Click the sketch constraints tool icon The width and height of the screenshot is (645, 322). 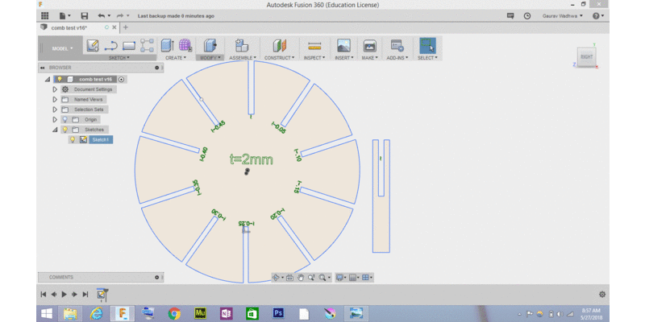coord(147,46)
